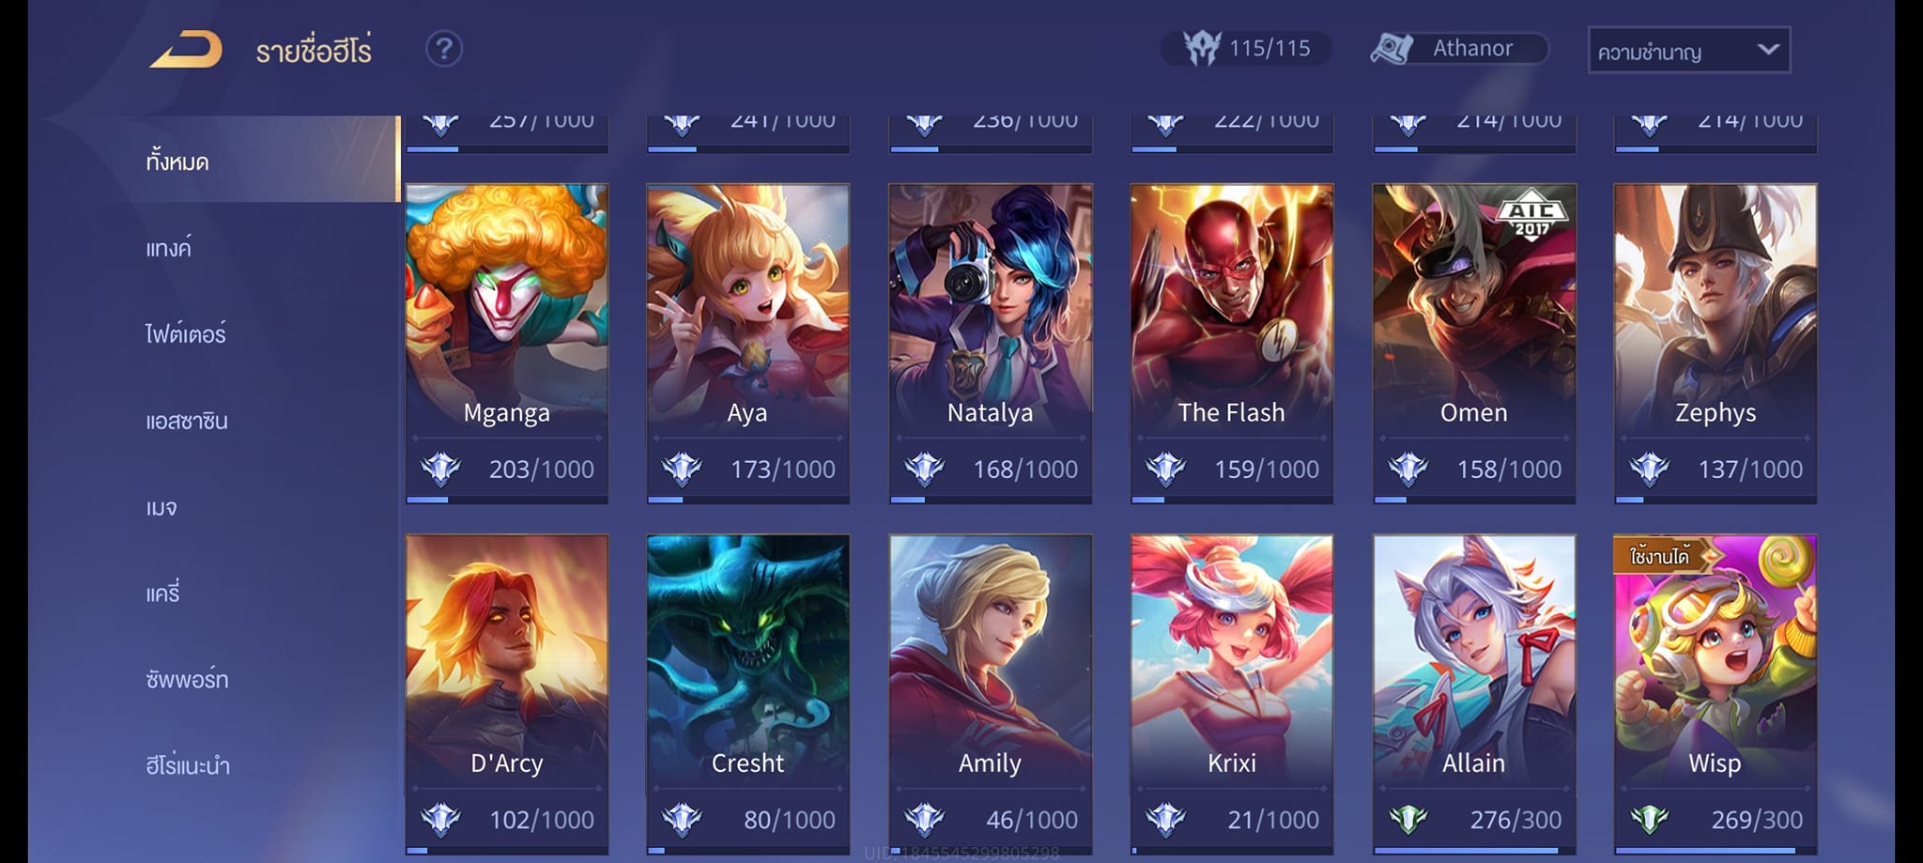Open the Natalya hero card

[990, 343]
